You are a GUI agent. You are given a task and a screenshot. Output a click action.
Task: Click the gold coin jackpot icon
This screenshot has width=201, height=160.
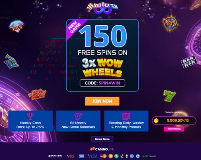click(x=156, y=121)
